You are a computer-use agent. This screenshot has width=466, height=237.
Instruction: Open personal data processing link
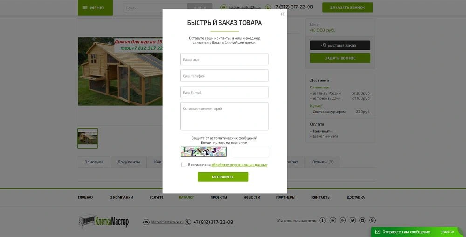(x=239, y=165)
